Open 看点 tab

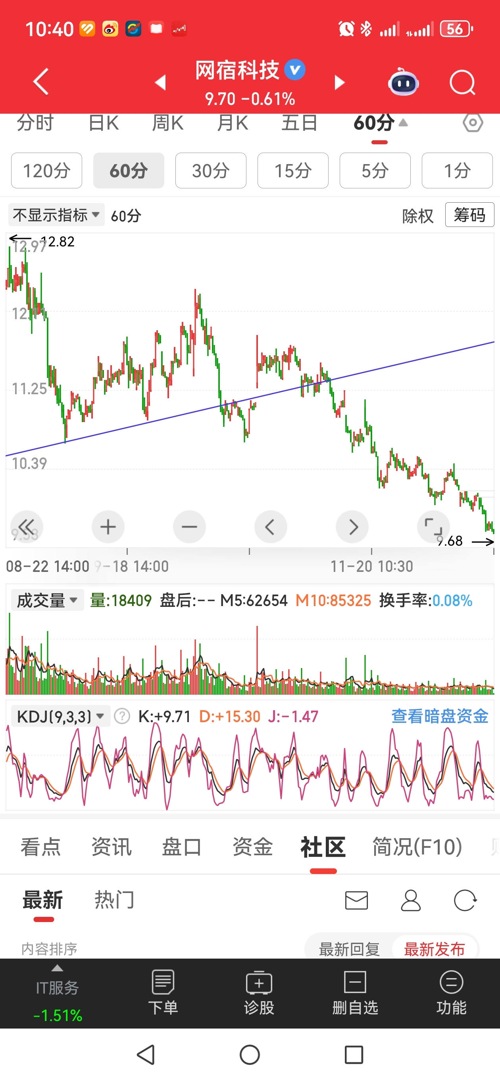40,847
